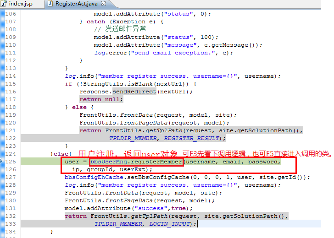Click line number 125 in the gutter

(11, 162)
